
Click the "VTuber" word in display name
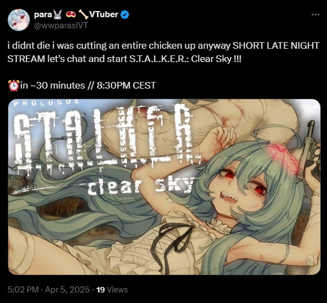pyautogui.click(x=103, y=14)
